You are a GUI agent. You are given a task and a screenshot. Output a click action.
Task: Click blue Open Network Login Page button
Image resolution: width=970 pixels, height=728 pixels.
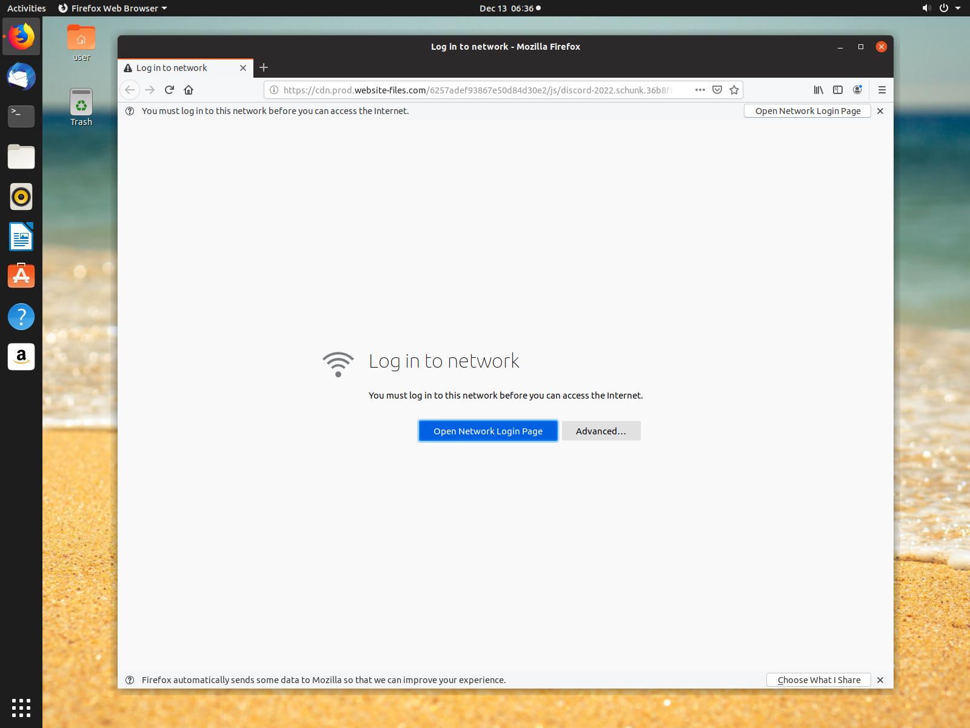[x=487, y=431]
